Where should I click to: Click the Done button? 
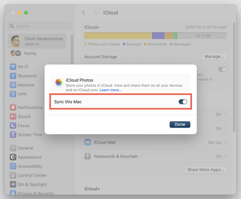[180, 125]
